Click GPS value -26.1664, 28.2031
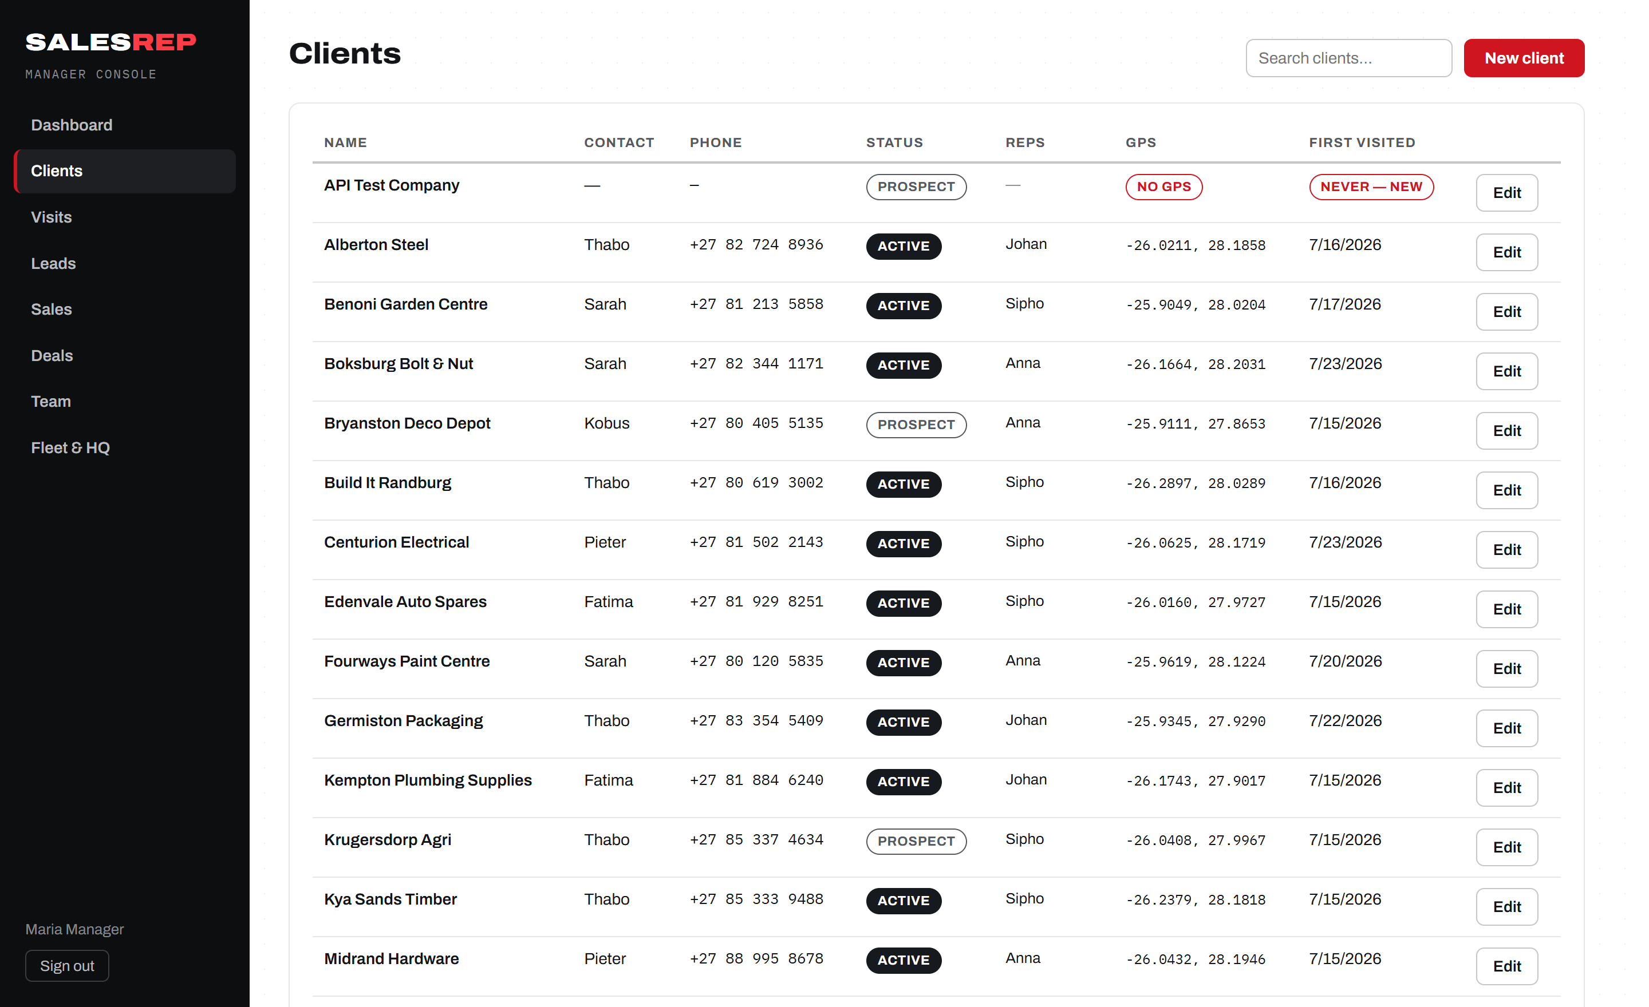Screen dimensions: 1649x1007 coord(1196,364)
